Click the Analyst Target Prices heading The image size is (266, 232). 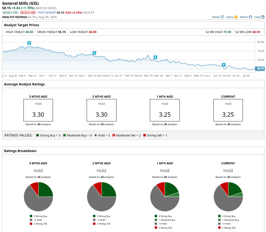tap(21, 25)
